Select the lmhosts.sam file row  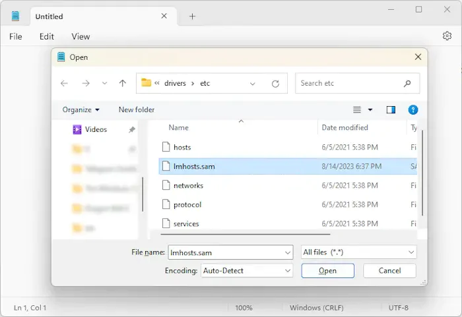coord(288,166)
